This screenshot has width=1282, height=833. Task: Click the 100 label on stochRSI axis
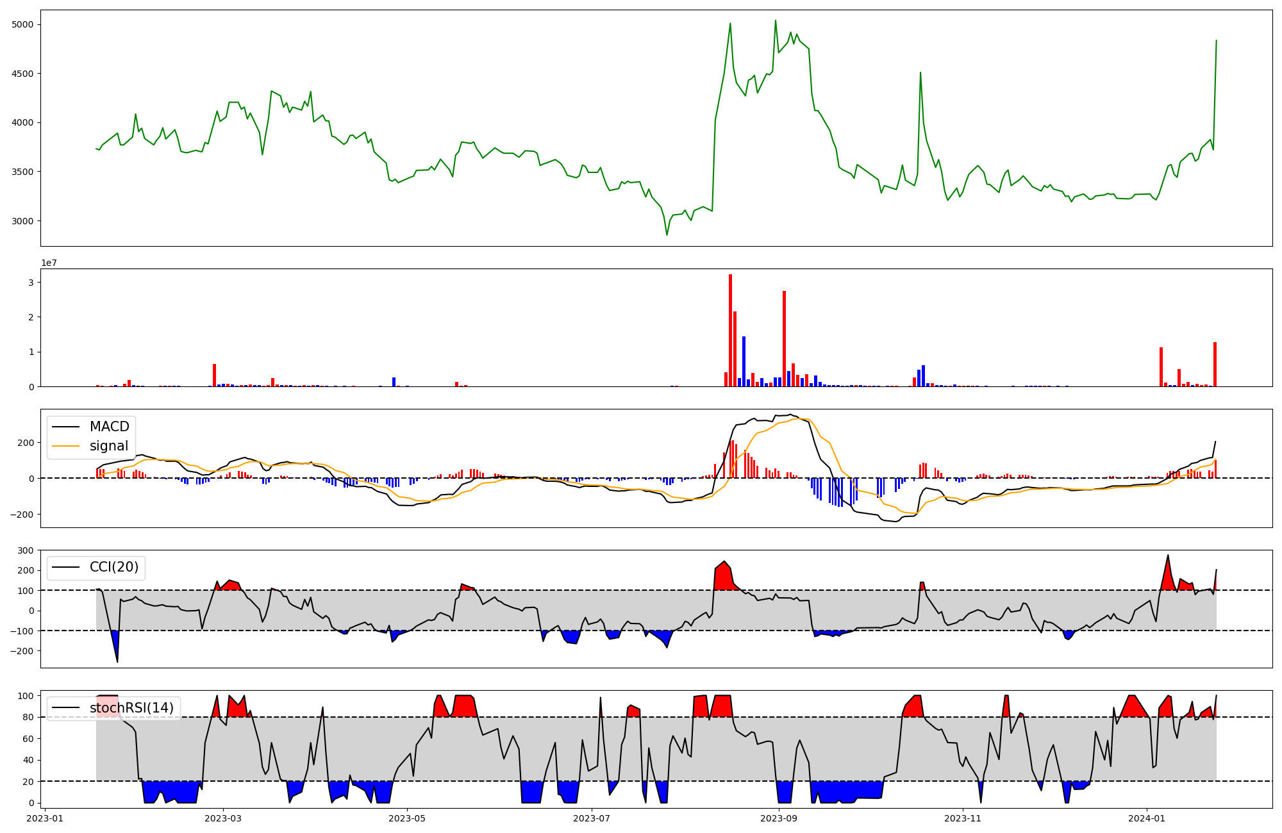pos(26,696)
